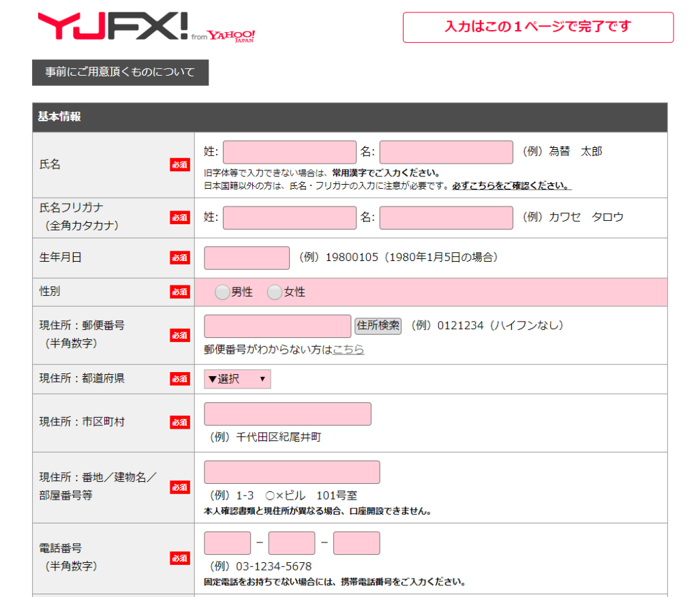The width and height of the screenshot is (698, 597).
Task: Click the 番地／建物名 address detail field
Action: point(292,472)
